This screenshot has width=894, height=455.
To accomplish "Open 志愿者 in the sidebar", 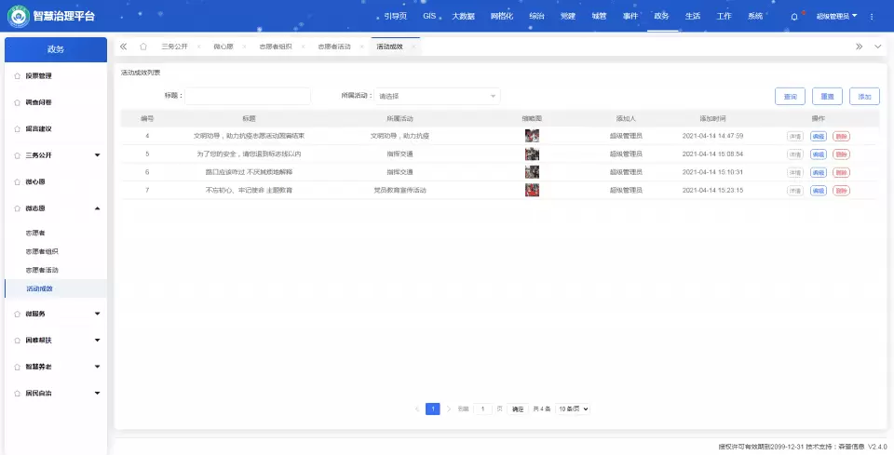I will pyautogui.click(x=35, y=233).
